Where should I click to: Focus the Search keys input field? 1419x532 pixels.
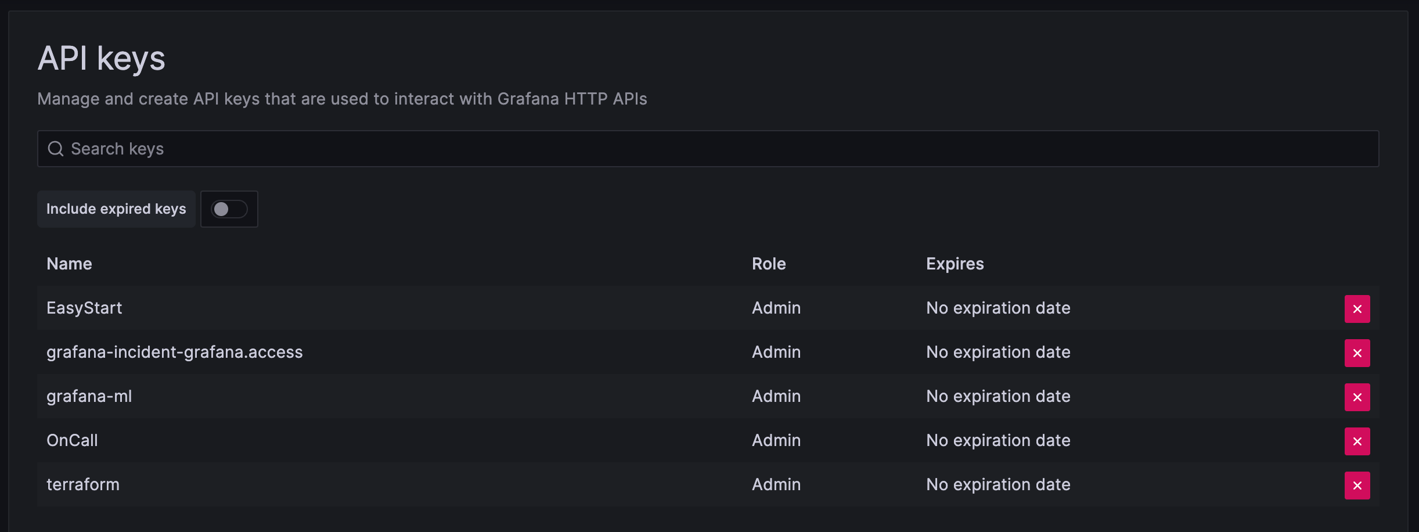pos(708,149)
